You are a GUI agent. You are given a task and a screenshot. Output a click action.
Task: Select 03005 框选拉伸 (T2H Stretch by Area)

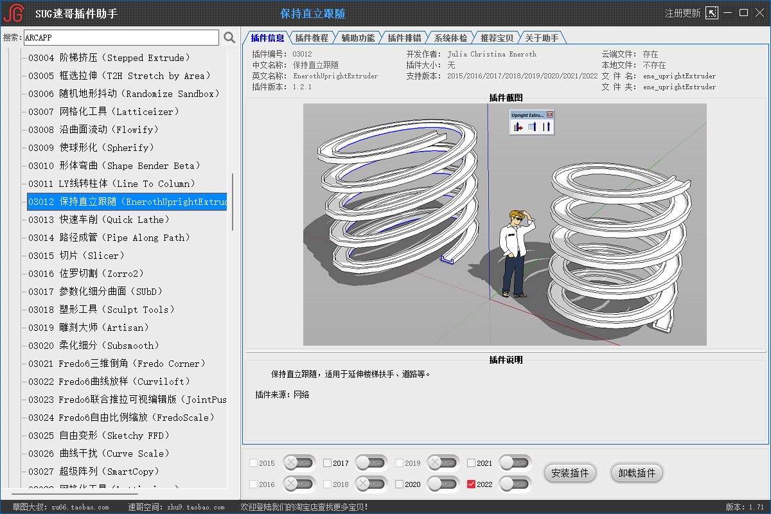coord(120,76)
